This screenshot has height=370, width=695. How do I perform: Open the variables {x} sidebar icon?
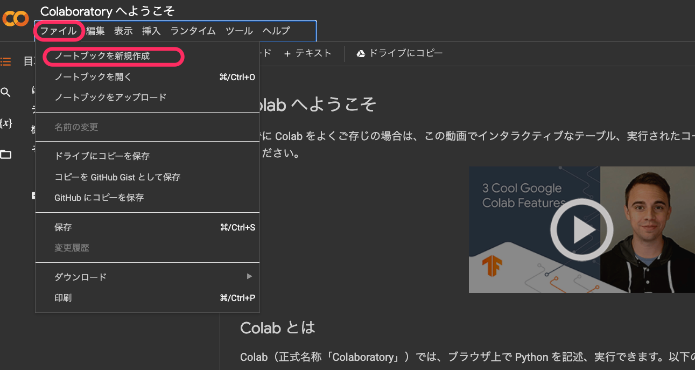[5, 123]
